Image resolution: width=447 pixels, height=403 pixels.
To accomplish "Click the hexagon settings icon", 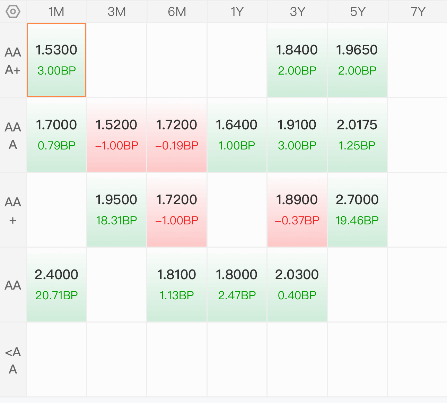I will point(13,12).
